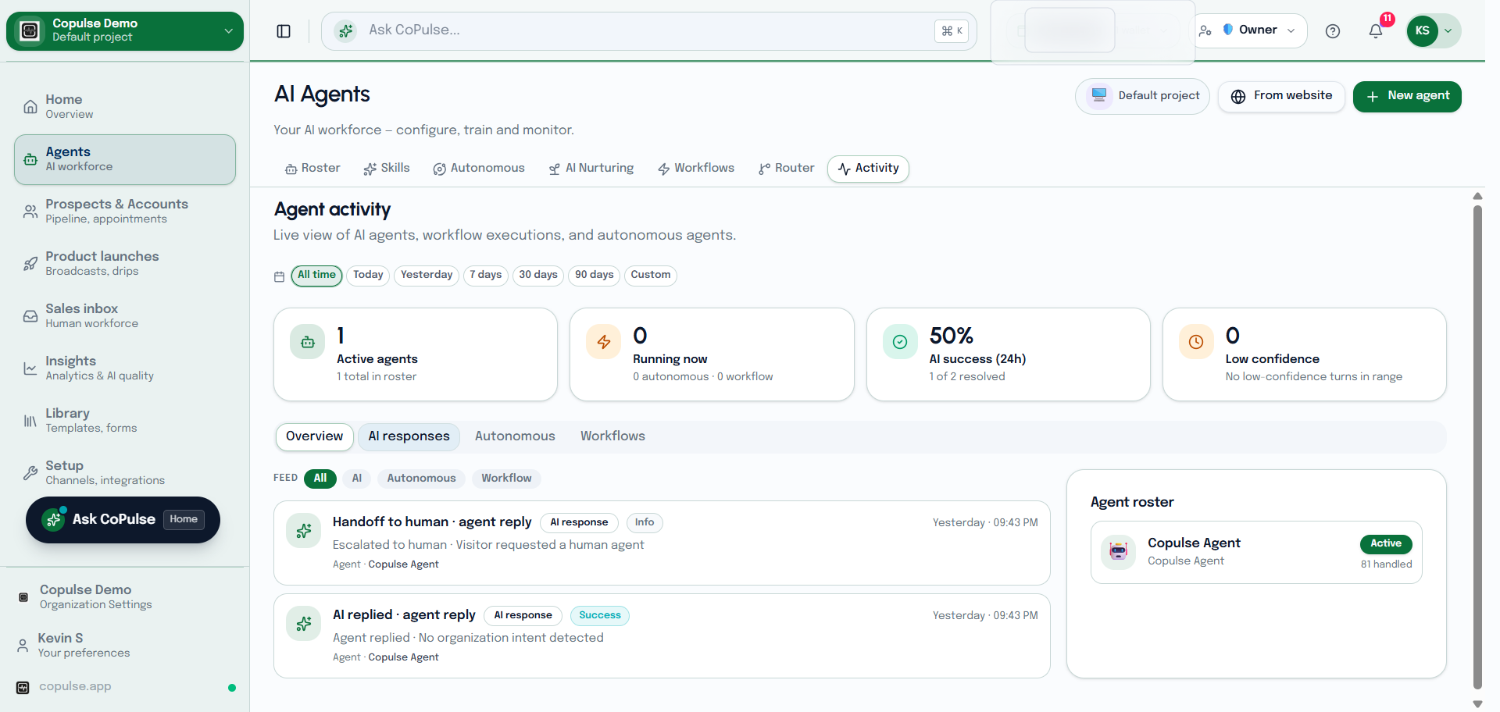Open the Router tab
This screenshot has width=1500, height=712.
tap(786, 169)
